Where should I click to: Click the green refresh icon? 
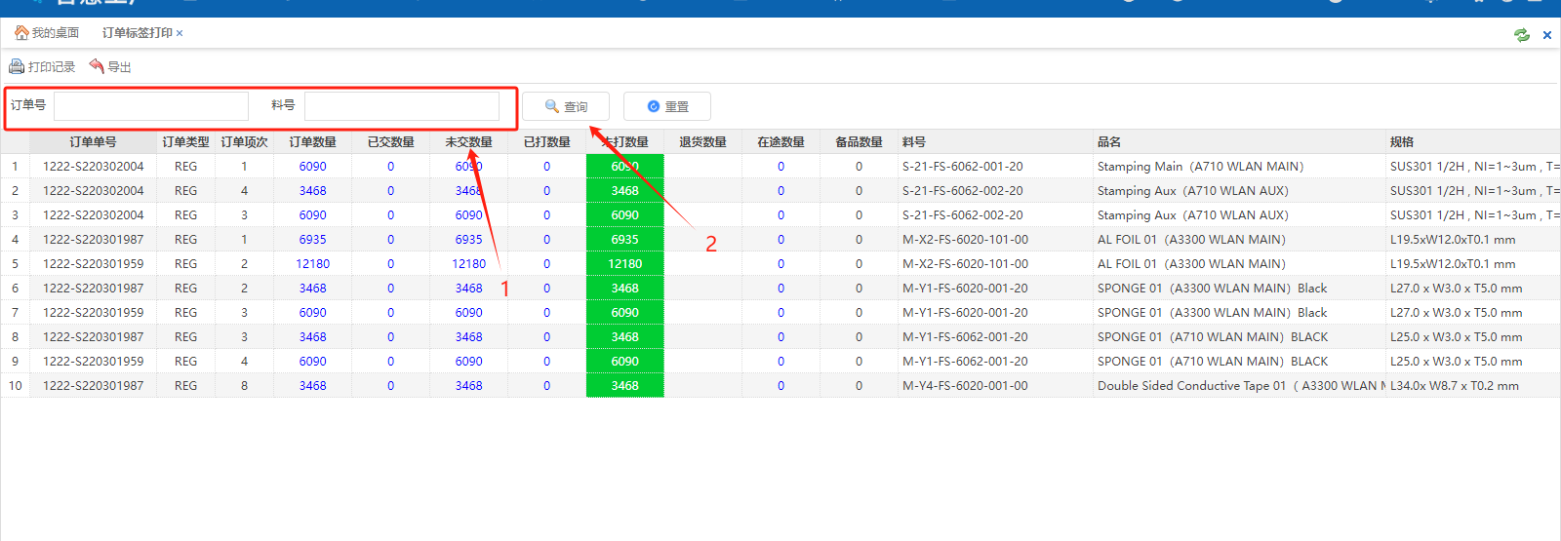coord(1521,35)
